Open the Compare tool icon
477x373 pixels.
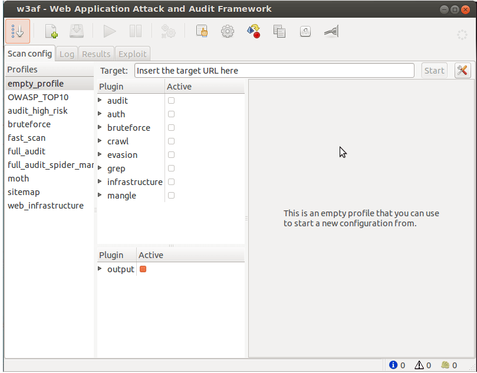(x=305, y=31)
